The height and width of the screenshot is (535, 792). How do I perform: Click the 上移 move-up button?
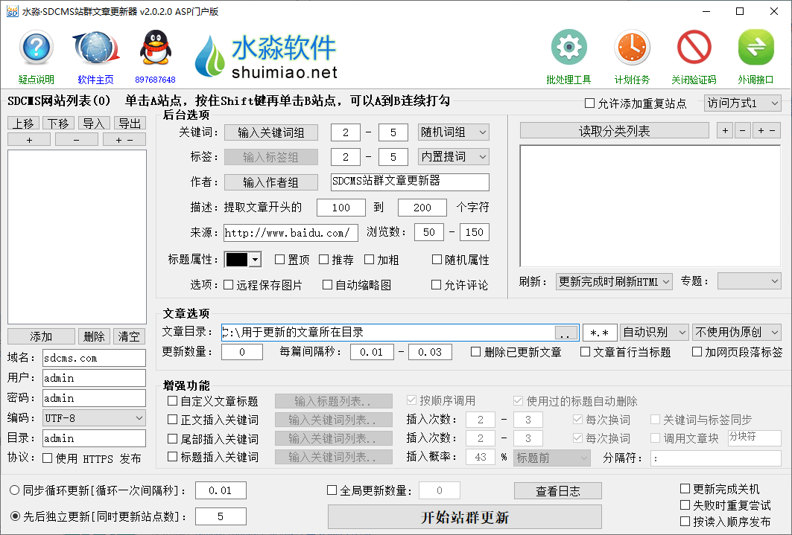(x=23, y=123)
